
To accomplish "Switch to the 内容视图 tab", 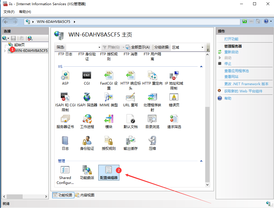I will click(x=85, y=195).
